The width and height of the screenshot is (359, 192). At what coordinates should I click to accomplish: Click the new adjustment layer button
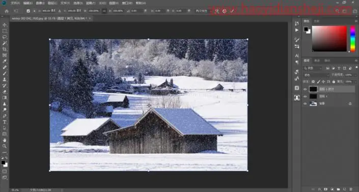(x=332, y=189)
